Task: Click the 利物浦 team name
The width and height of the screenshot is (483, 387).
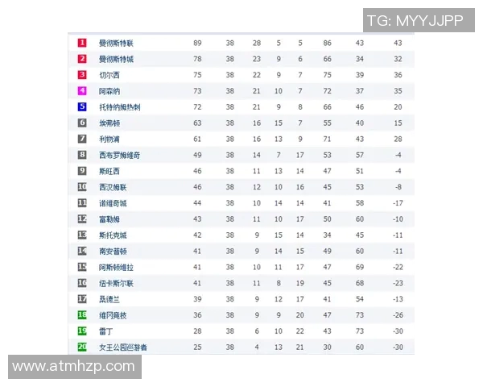Action: [x=109, y=139]
